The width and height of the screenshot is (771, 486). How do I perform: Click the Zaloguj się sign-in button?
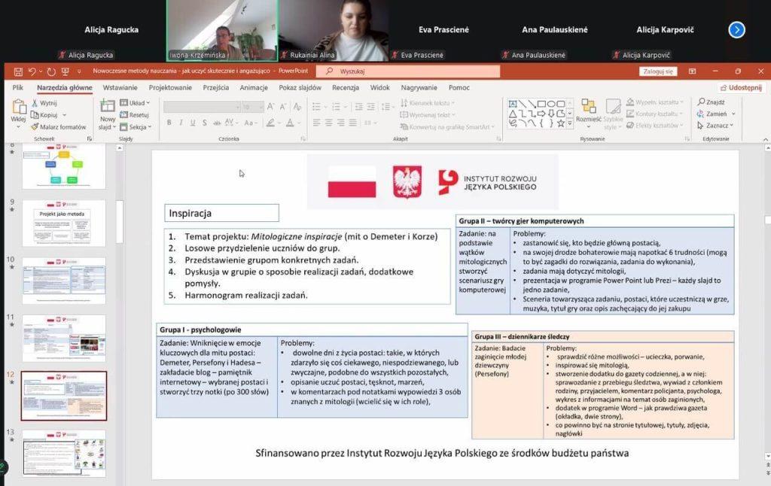pyautogui.click(x=658, y=71)
